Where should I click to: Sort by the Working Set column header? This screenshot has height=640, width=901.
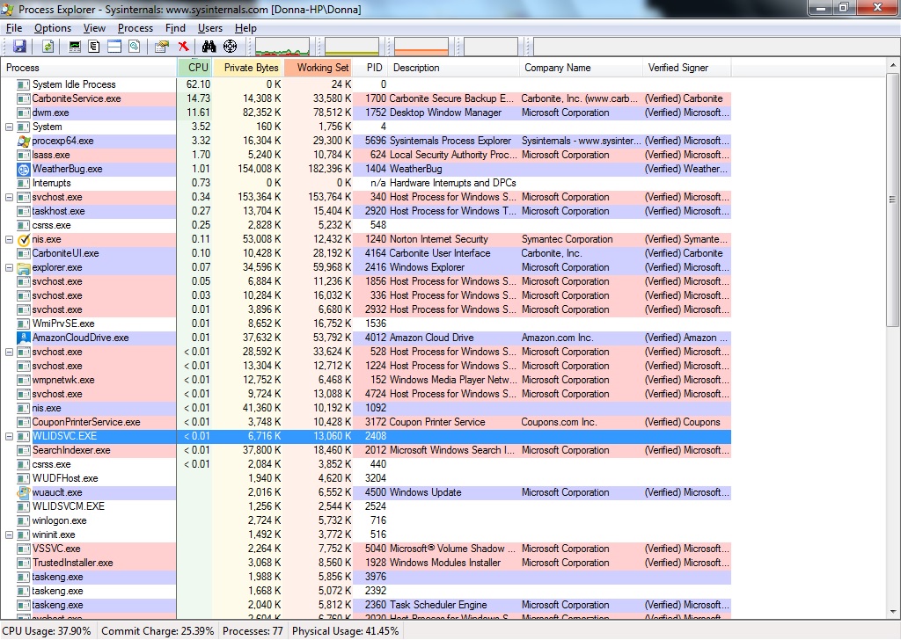[x=318, y=68]
